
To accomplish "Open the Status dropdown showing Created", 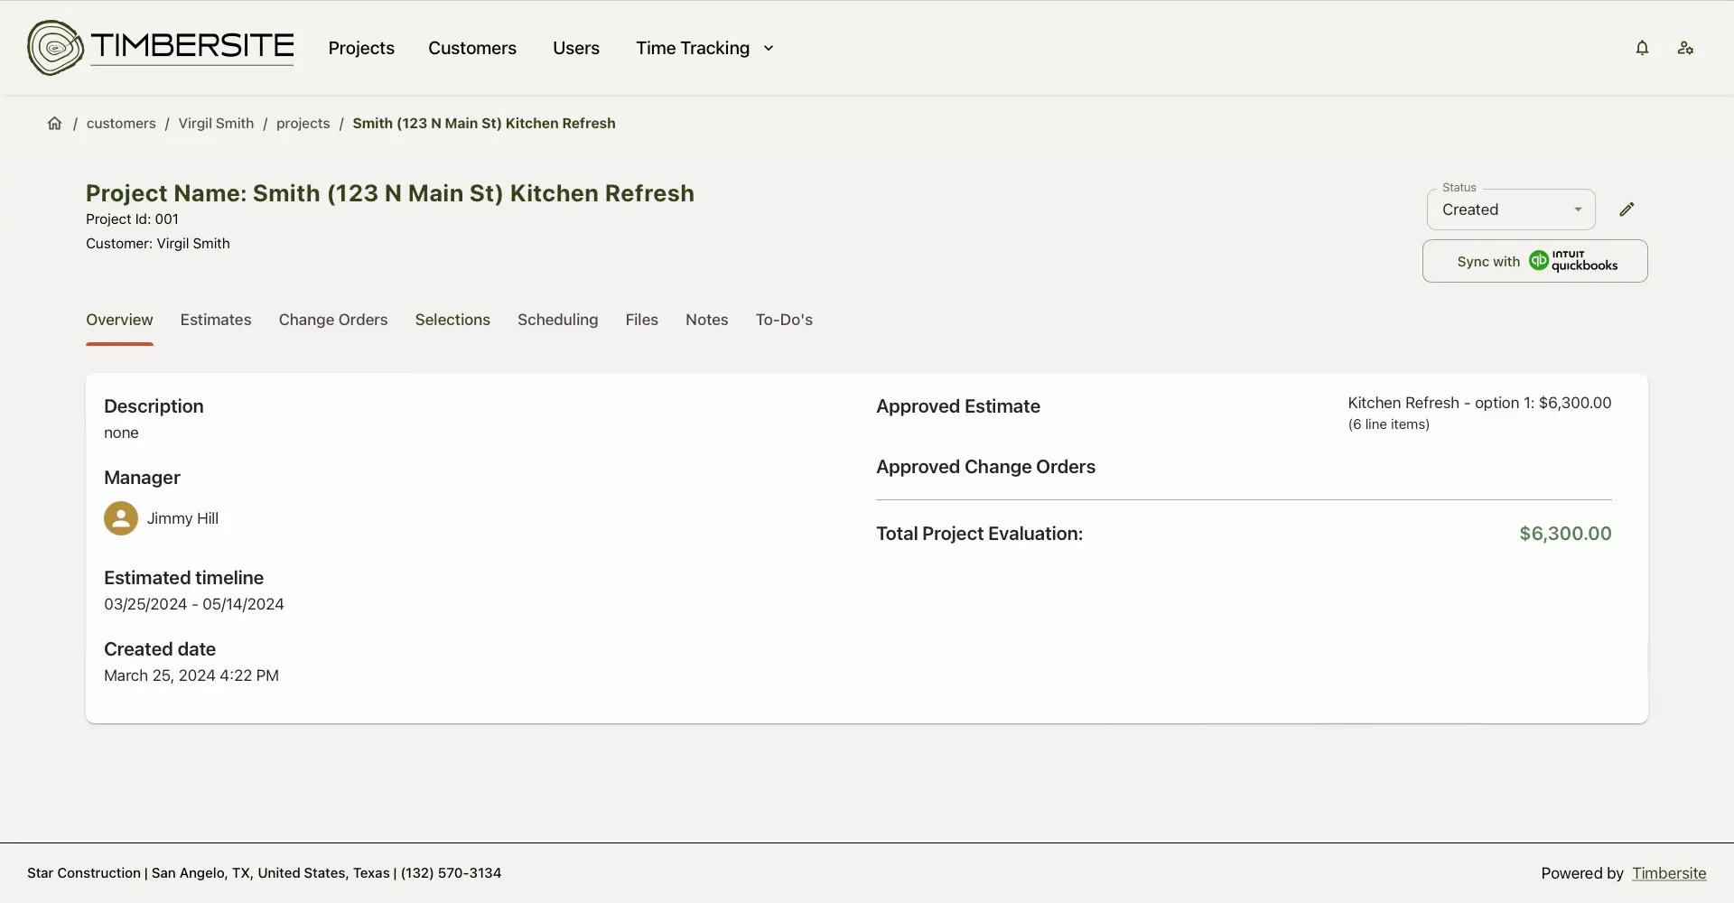I will point(1499,209).
